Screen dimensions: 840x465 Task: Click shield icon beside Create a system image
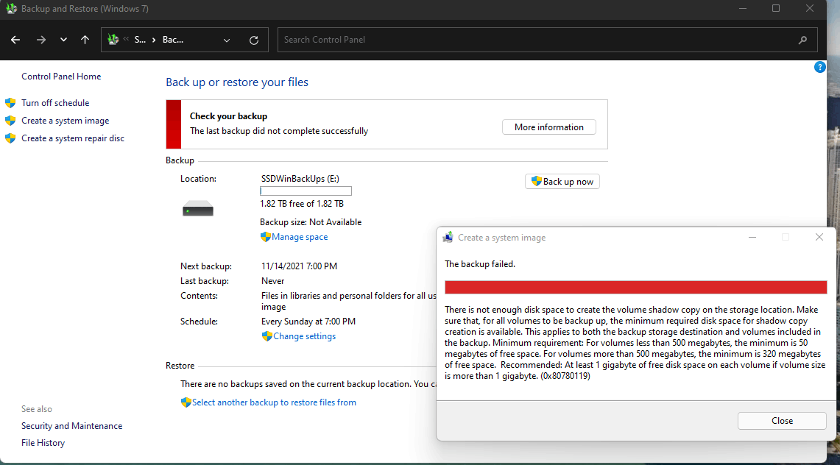[10, 121]
